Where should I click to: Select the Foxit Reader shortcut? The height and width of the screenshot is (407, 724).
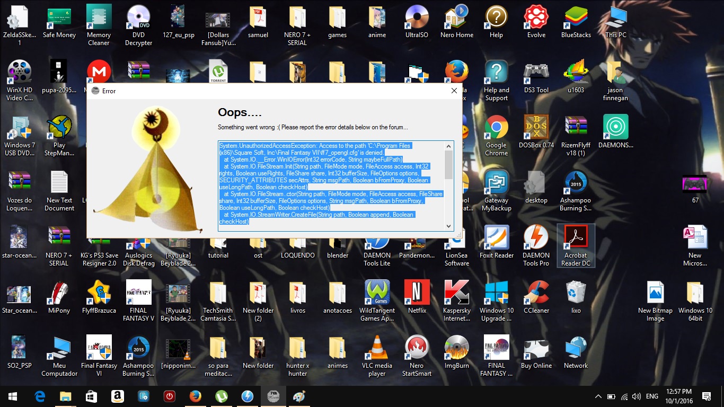497,242
